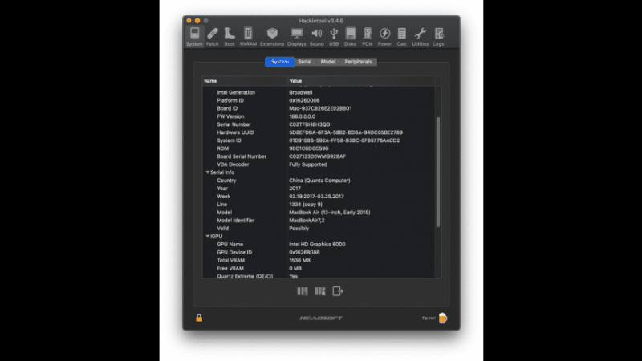Click the Name column header
This screenshot has width=642, height=361.
tap(245, 81)
